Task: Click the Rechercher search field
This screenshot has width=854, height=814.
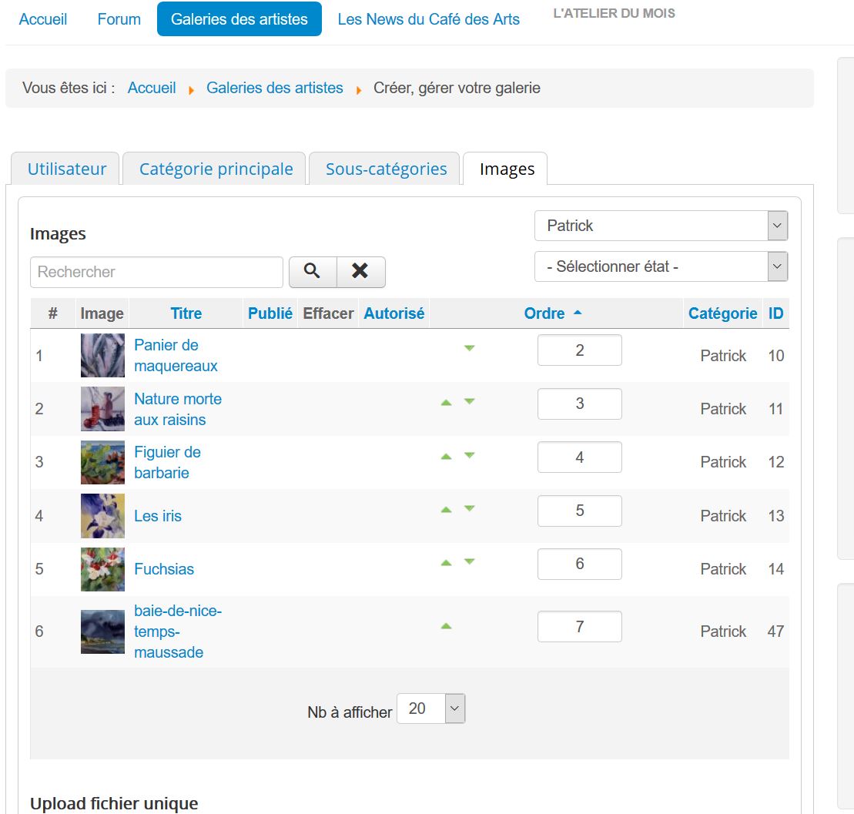Action: pos(156,272)
